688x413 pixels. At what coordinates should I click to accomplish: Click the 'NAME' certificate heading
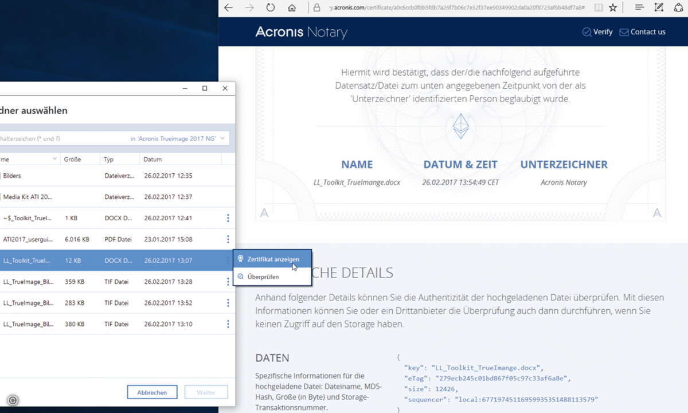pyautogui.click(x=357, y=165)
